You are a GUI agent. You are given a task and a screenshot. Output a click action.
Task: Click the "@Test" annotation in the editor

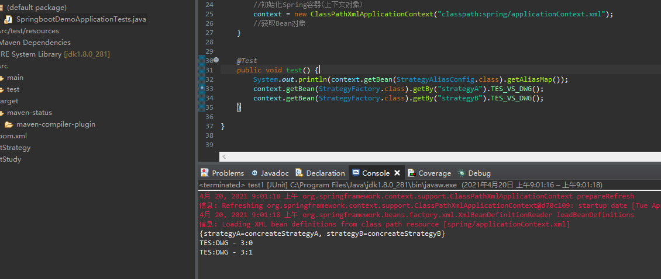point(247,61)
